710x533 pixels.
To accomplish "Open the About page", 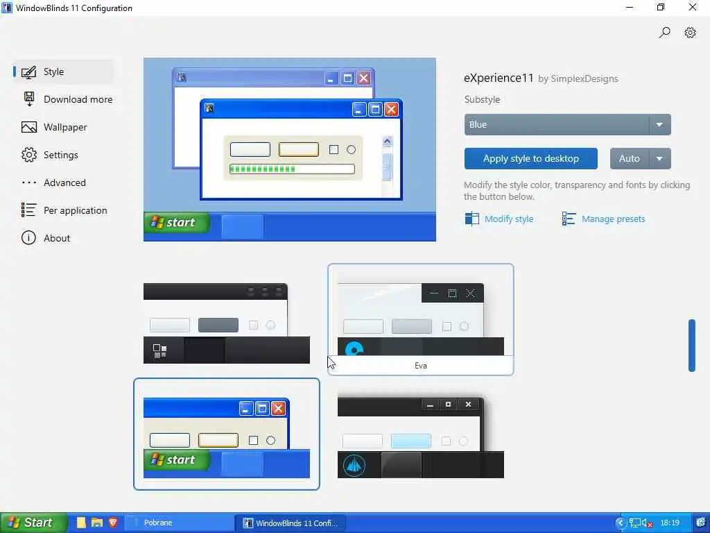I will tap(46, 238).
